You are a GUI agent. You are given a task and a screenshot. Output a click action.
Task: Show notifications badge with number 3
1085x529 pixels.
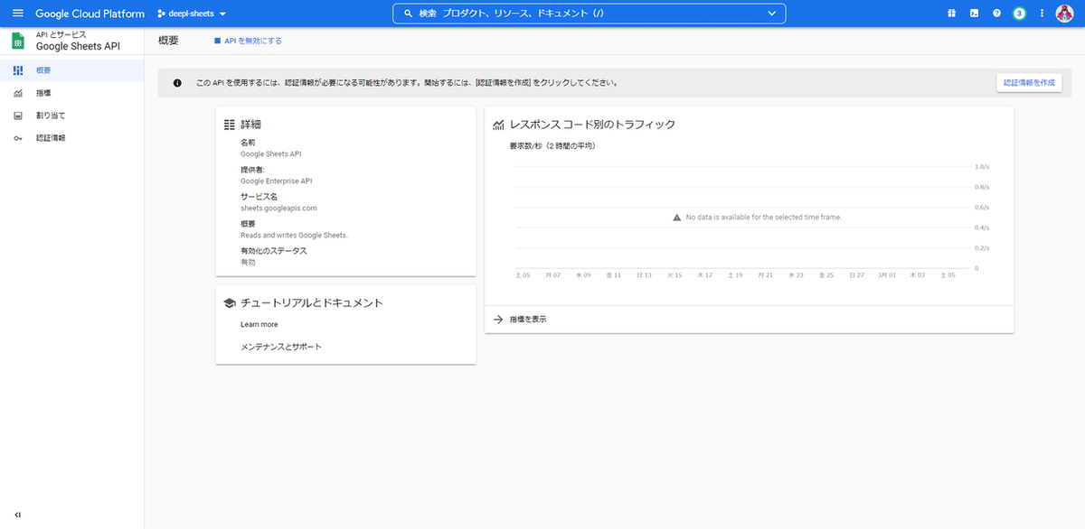coord(1019,14)
